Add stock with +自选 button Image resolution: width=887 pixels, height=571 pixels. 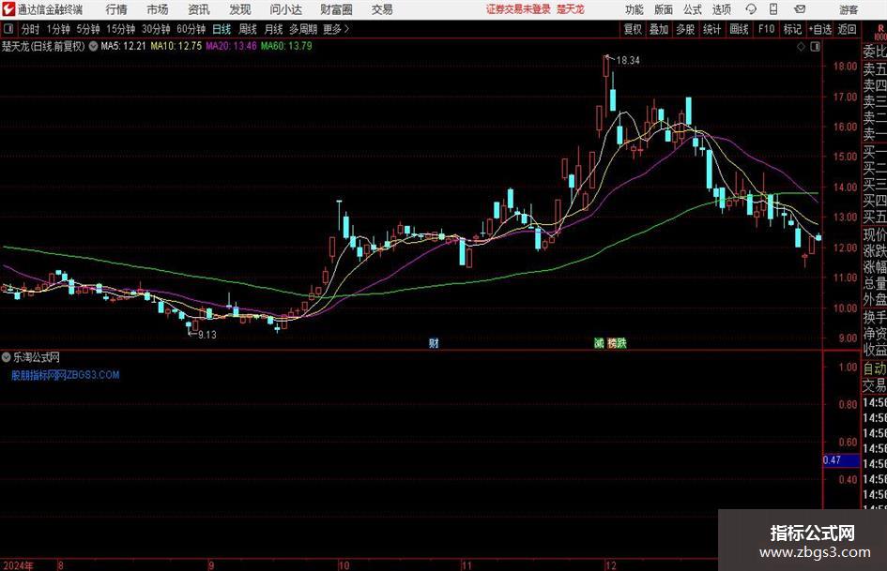820,29
